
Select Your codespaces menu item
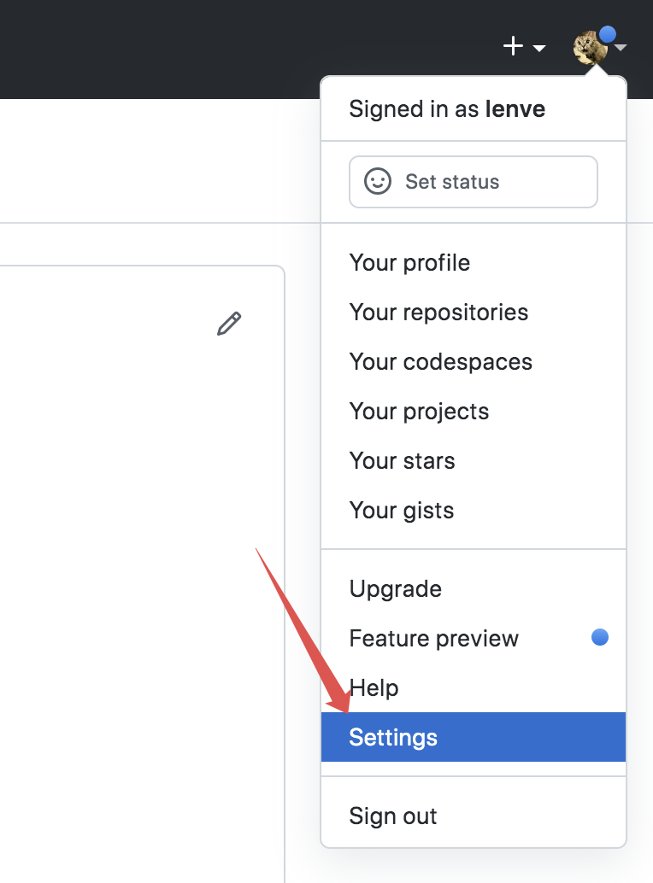(x=440, y=362)
